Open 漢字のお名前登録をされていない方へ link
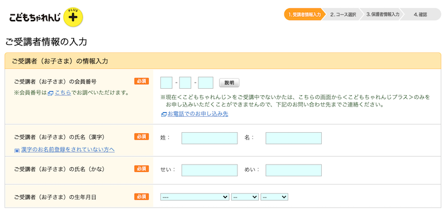The image size is (447, 212). [x=68, y=150]
